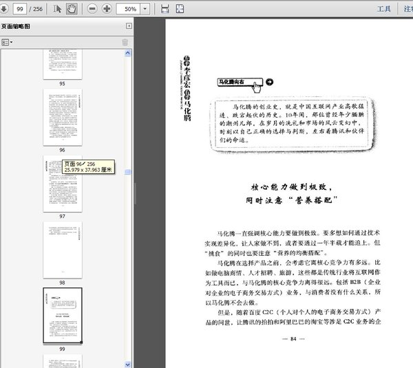Click the arrow circle next to 马化腾向右
This screenshot has width=413, height=368.
(x=269, y=82)
